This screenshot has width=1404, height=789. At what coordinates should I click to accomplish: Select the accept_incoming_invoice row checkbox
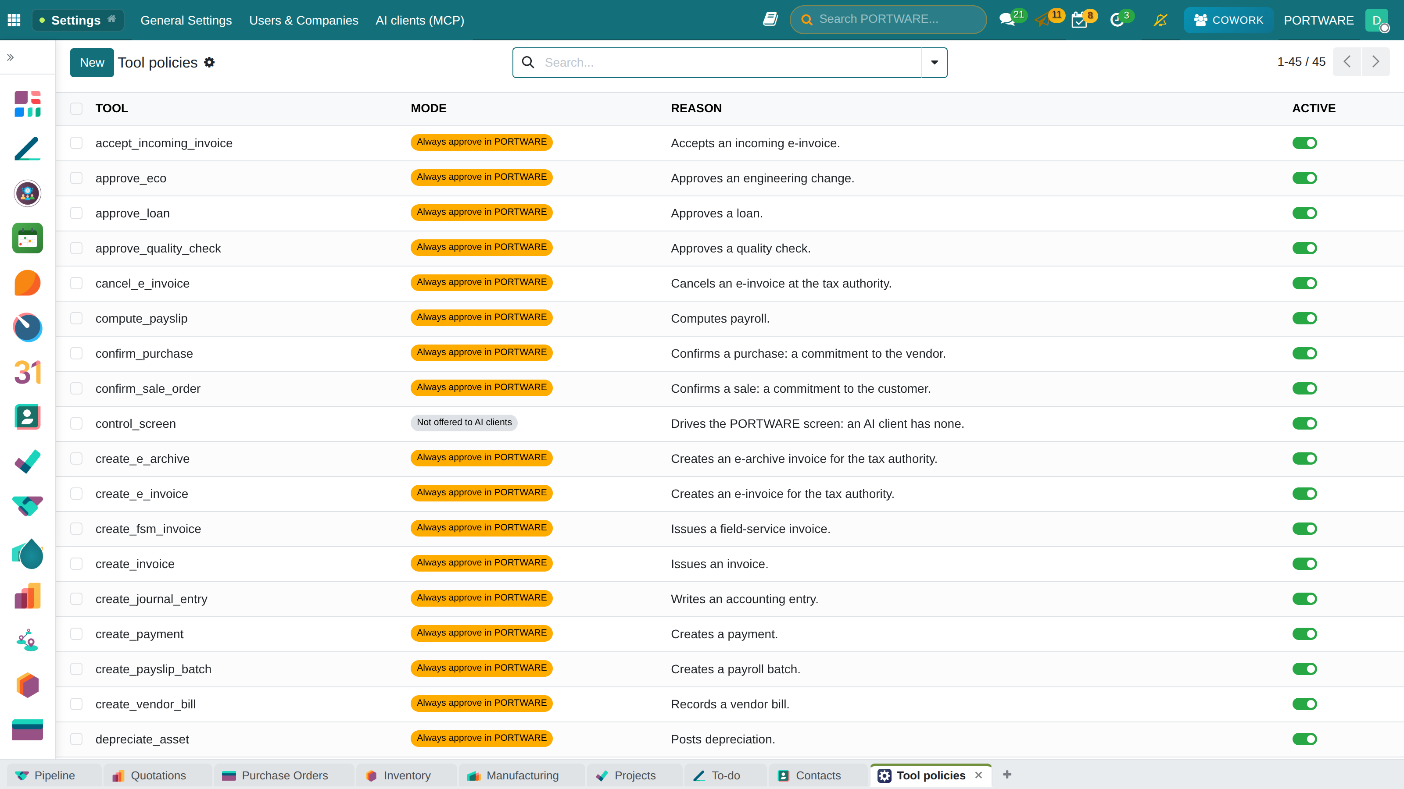[x=76, y=143]
